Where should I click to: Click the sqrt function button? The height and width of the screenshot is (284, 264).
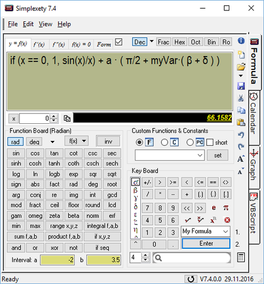(112, 174)
